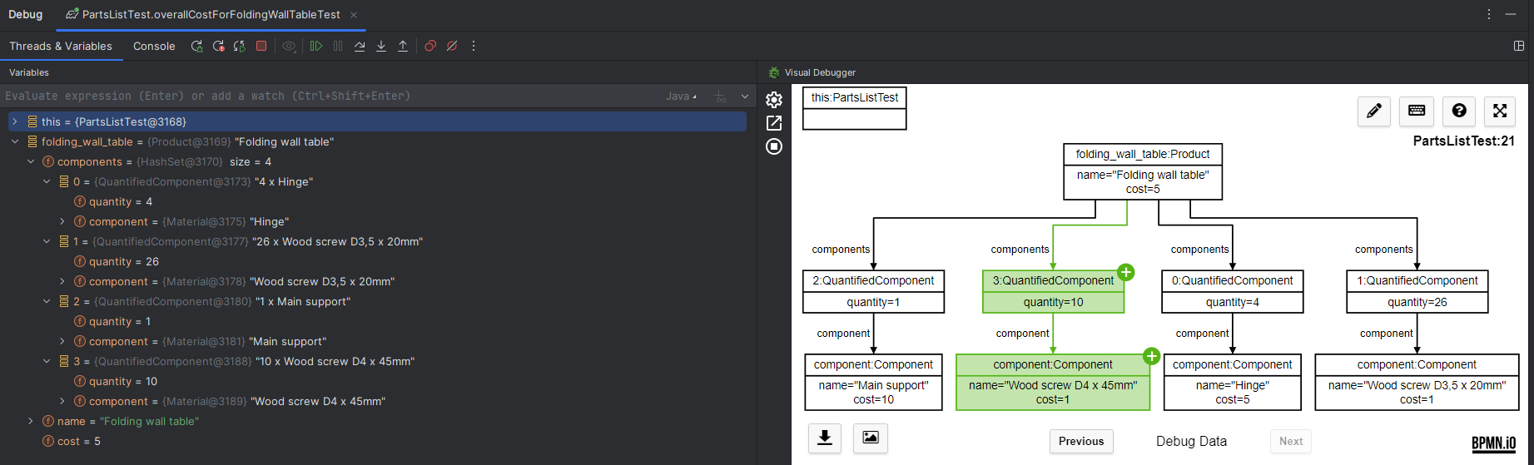
Task: Pause program execution
Action: tap(338, 47)
